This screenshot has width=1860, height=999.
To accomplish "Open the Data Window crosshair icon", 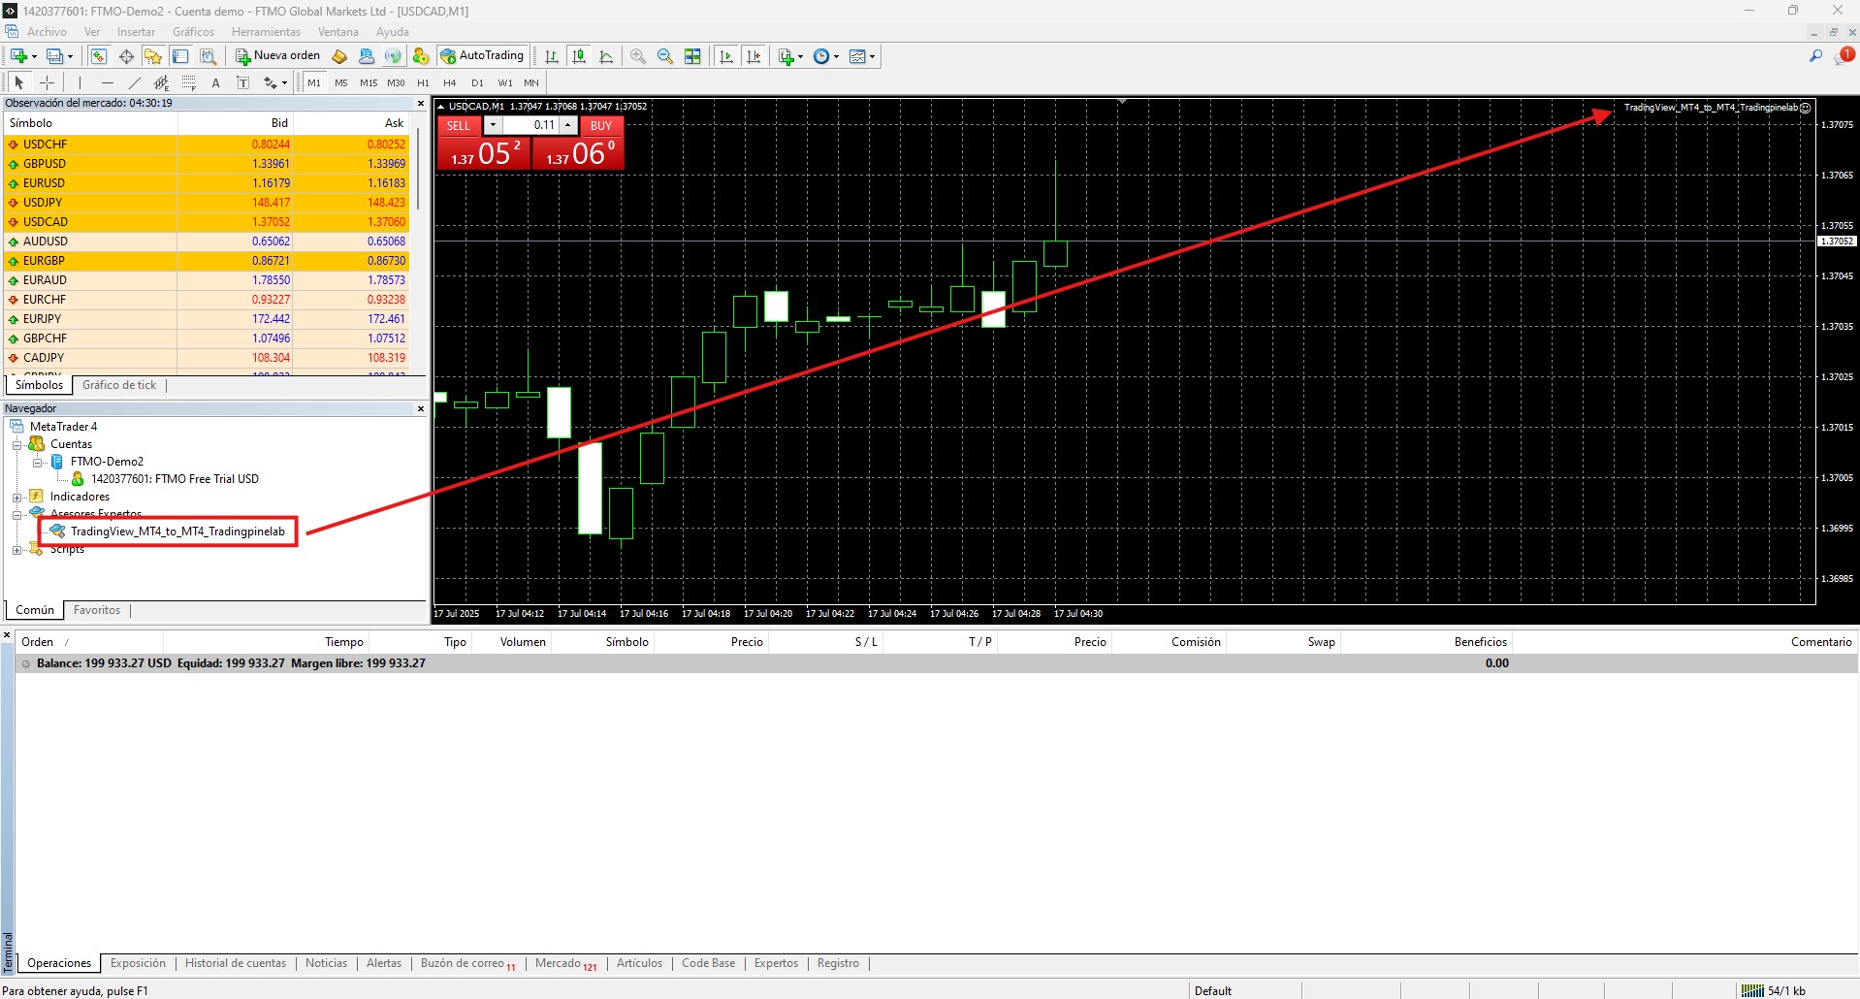I will [126, 56].
